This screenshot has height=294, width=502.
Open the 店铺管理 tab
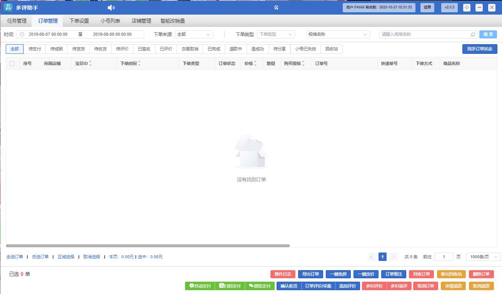[x=141, y=21]
